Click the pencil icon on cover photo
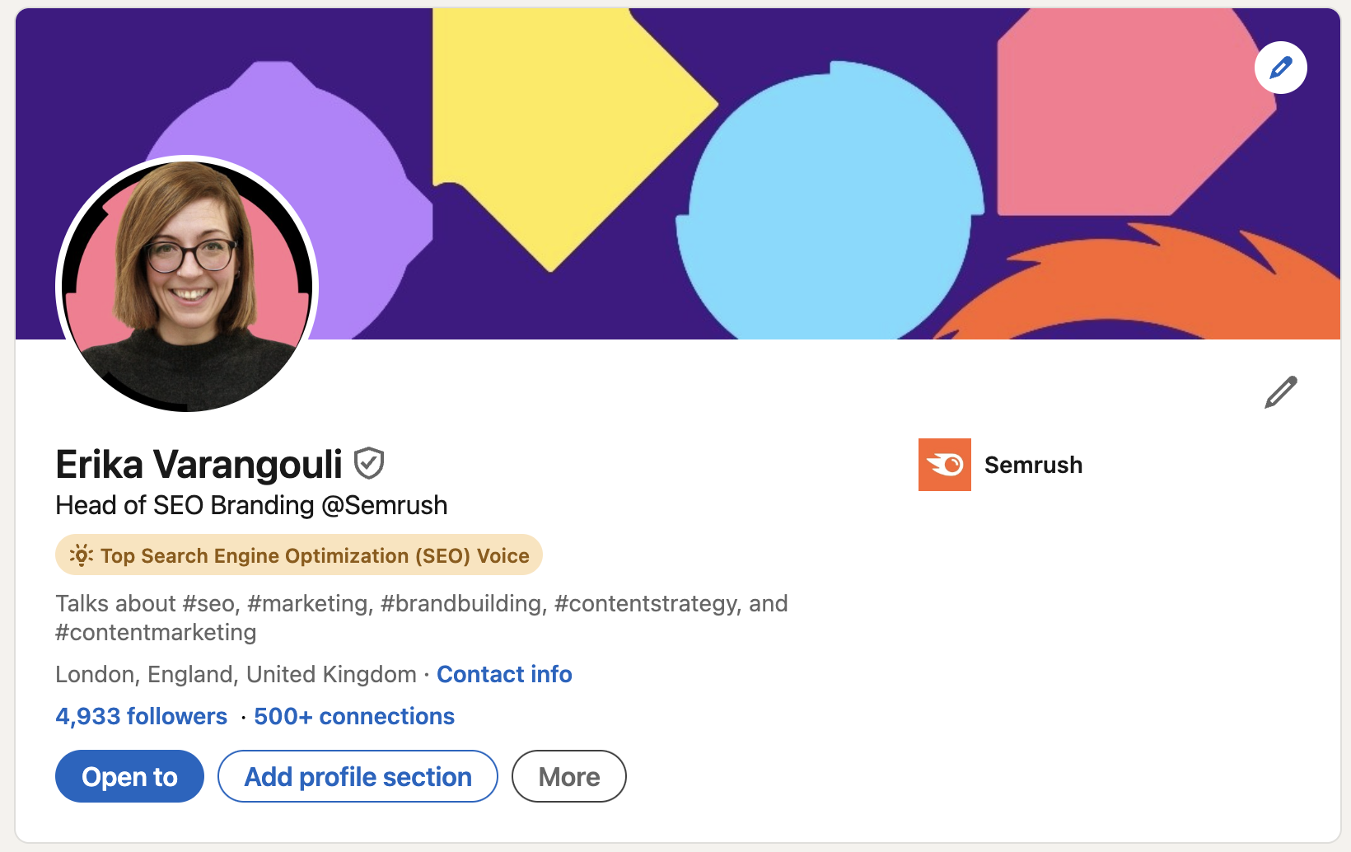 [x=1280, y=68]
